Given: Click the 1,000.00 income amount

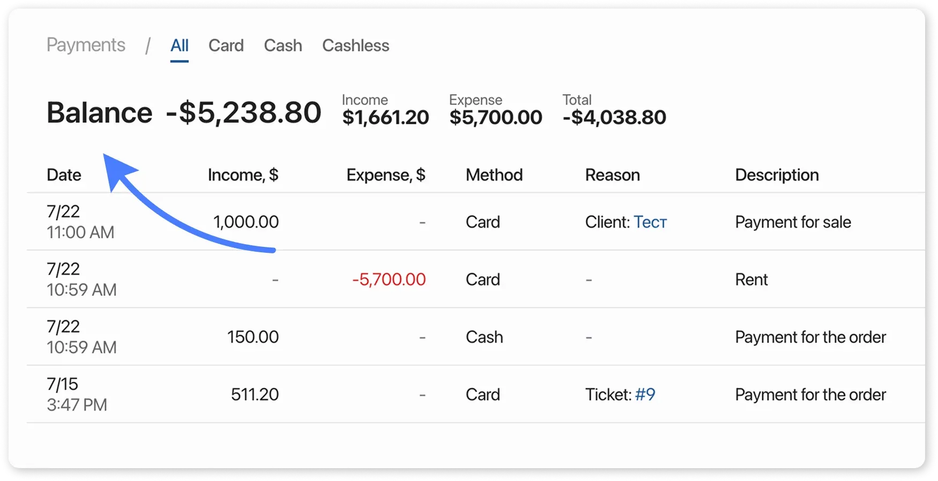Looking at the screenshot, I should [x=245, y=222].
